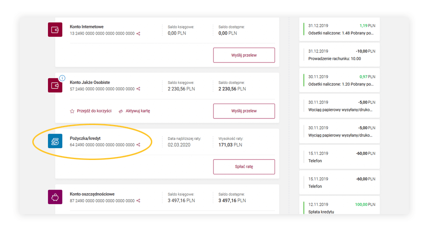Viewport: 432px width, 236px height.
Task: Click the Konto Internetowe wallet icon
Action: coord(55,30)
